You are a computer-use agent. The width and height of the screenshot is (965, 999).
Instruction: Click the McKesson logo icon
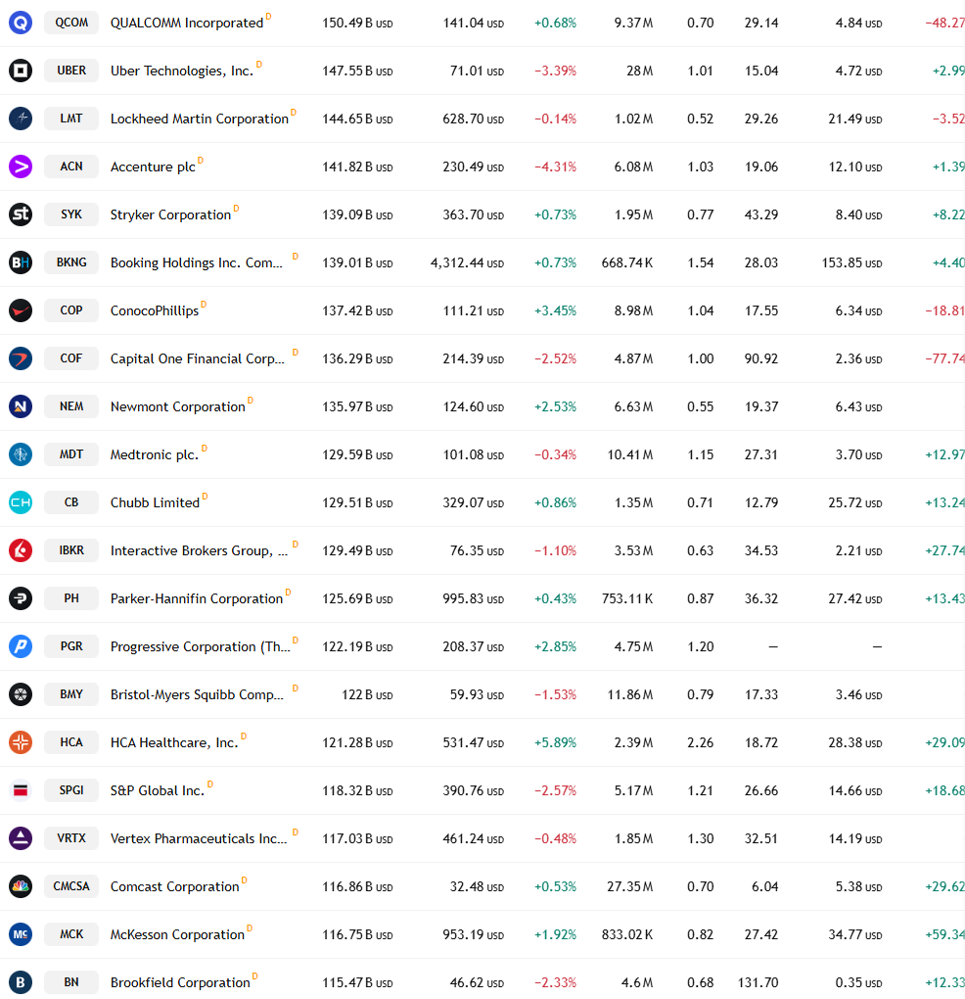[x=21, y=934]
